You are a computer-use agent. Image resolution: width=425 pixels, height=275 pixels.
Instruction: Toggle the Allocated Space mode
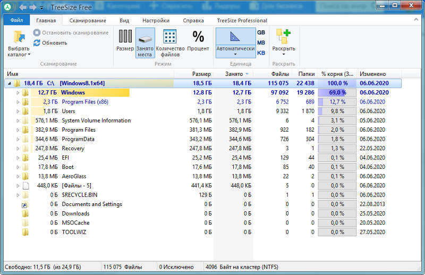pyautogui.click(x=145, y=43)
